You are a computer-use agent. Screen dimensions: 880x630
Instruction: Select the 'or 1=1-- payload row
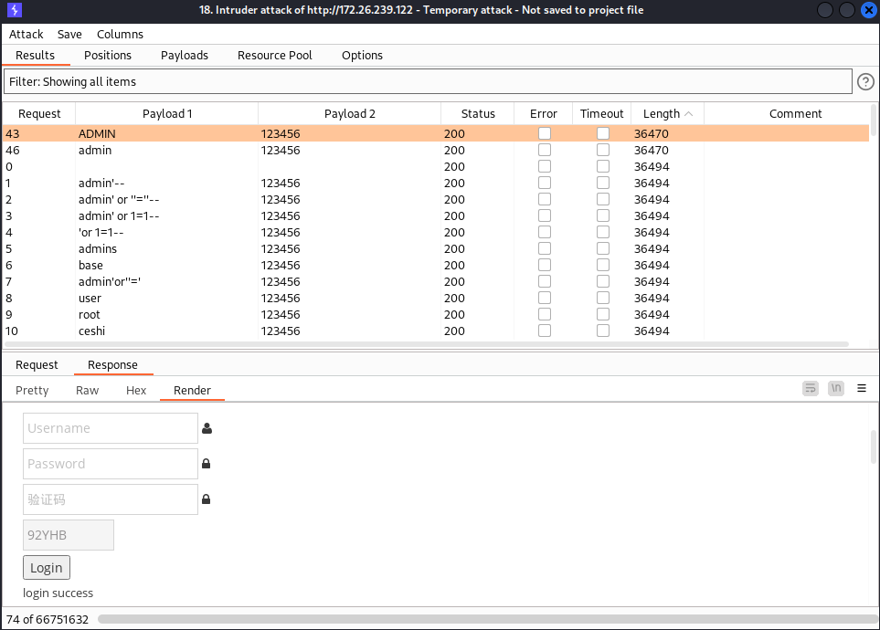coord(436,232)
